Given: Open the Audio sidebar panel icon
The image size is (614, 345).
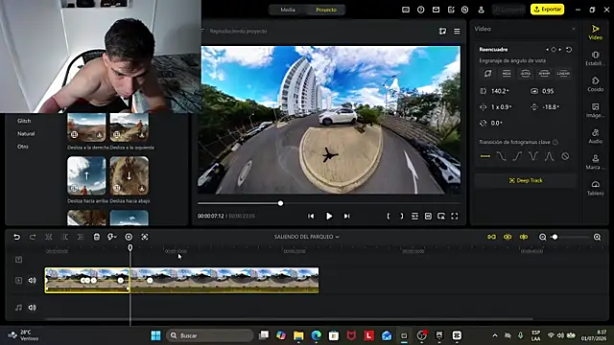Looking at the screenshot, I should (x=595, y=136).
